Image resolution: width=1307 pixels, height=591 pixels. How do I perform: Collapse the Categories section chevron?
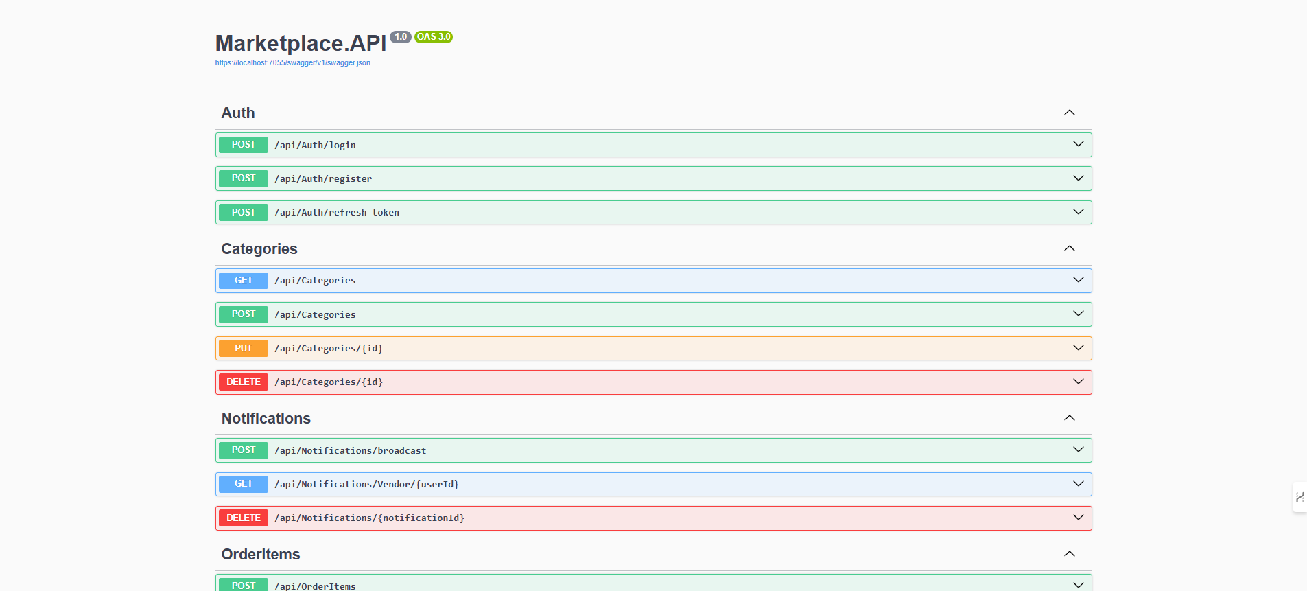pyautogui.click(x=1069, y=248)
